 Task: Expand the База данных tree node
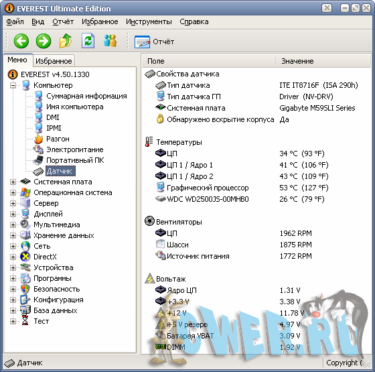13,310
